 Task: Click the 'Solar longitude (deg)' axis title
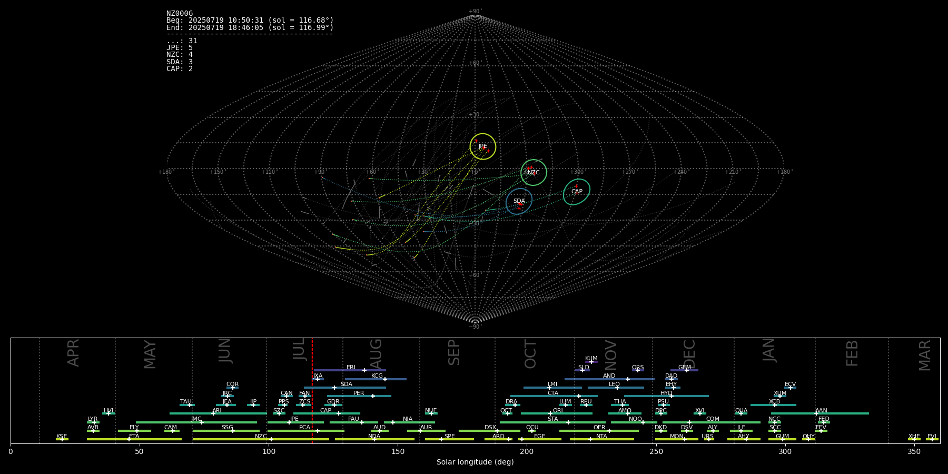(x=475, y=462)
